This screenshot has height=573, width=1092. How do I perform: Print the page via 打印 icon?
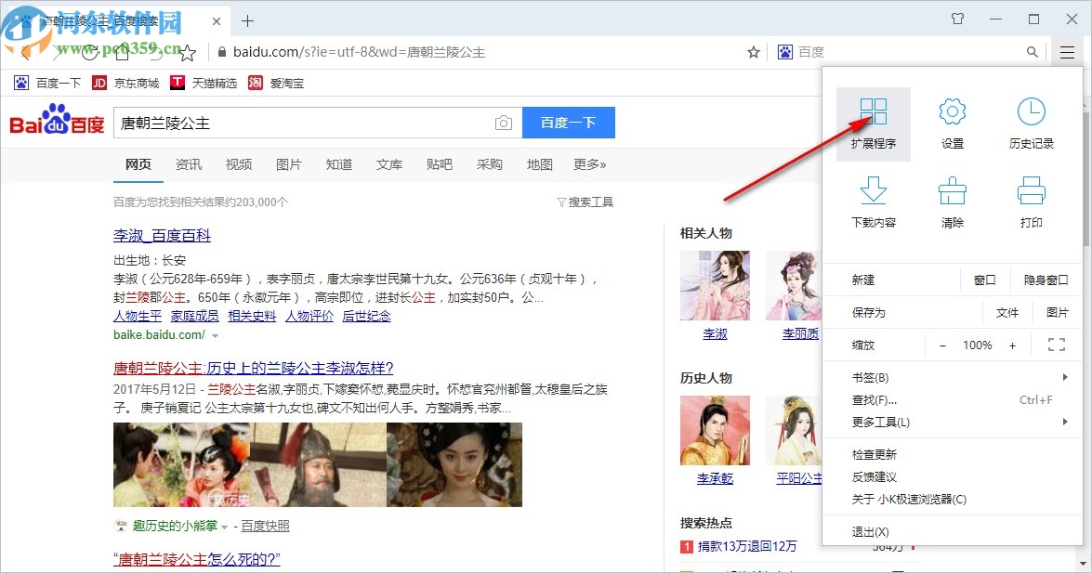click(1031, 202)
